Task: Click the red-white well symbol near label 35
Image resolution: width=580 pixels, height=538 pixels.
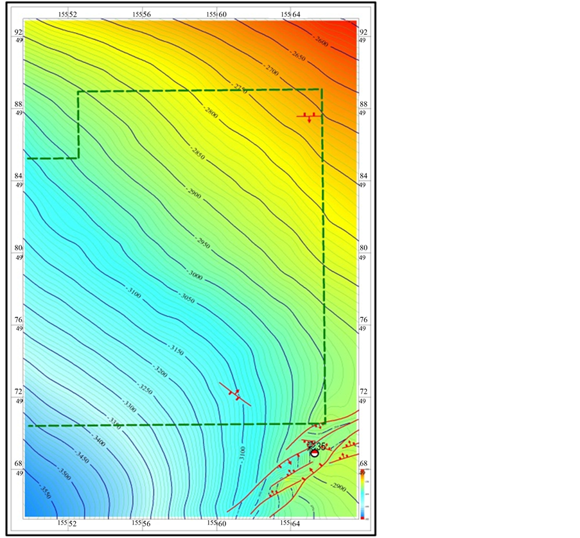Action: [315, 453]
